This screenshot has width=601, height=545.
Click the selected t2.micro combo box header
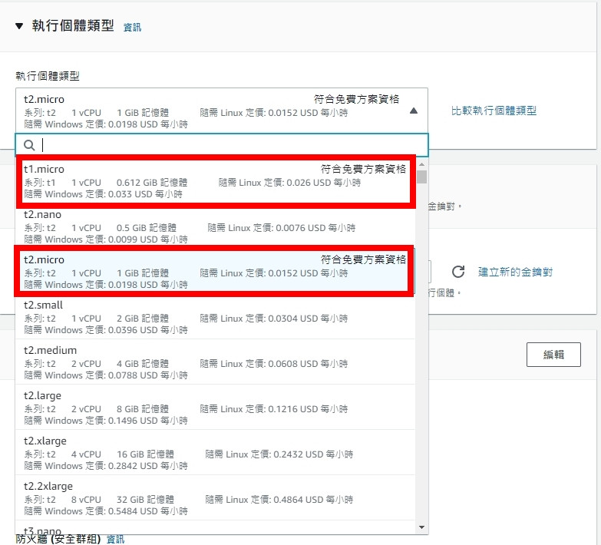click(222, 111)
